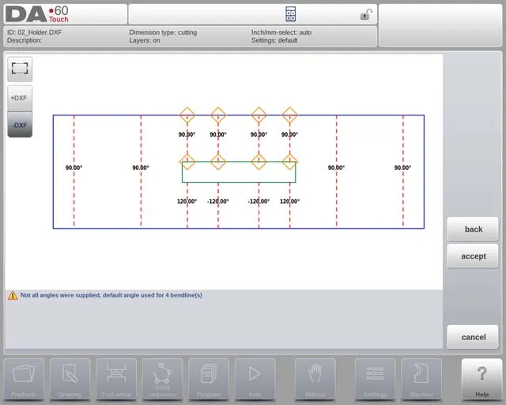Select the leftmost 90.00° bend line label
The height and width of the screenshot is (405, 506).
tap(74, 168)
